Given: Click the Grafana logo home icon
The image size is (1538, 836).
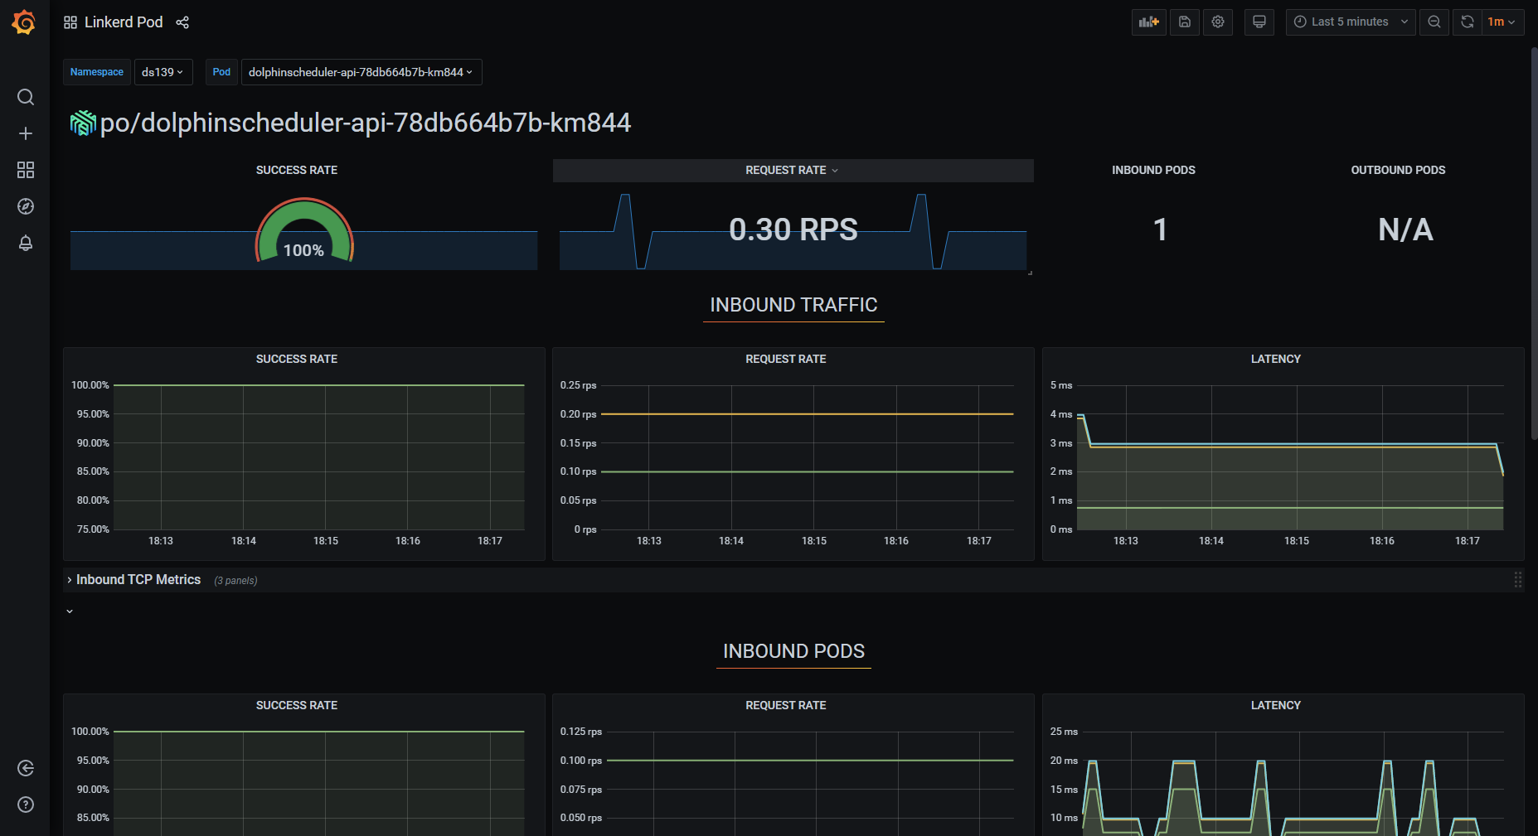Looking at the screenshot, I should 24,22.
